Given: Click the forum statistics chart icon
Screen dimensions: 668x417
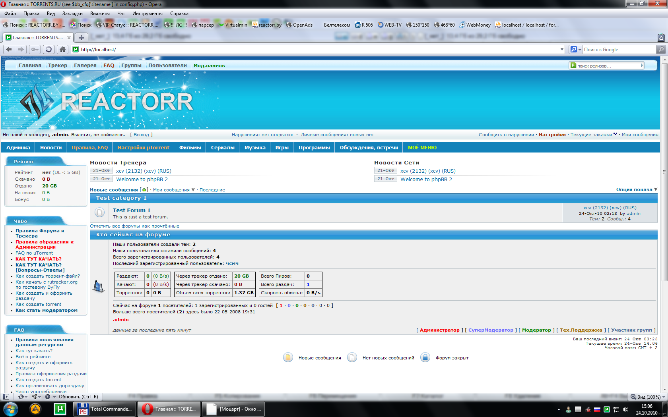Looking at the screenshot, I should [98, 286].
